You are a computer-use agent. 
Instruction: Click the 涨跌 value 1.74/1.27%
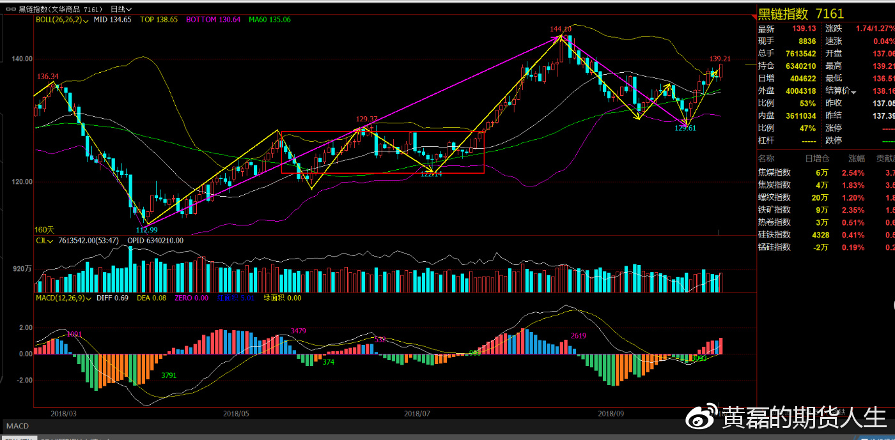click(875, 29)
